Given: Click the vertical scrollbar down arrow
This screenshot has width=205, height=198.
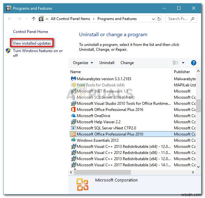Looking at the screenshot, I should pos(198,167).
